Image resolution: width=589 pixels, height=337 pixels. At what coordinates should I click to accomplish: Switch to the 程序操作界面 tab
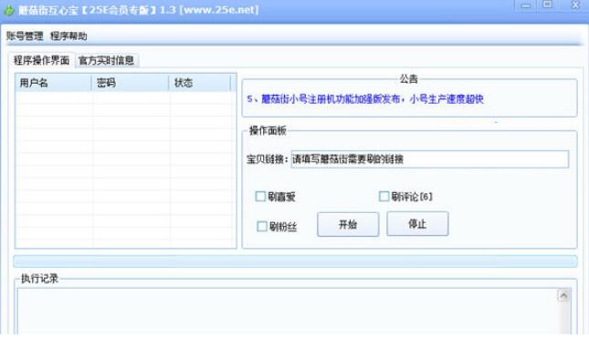tap(41, 60)
